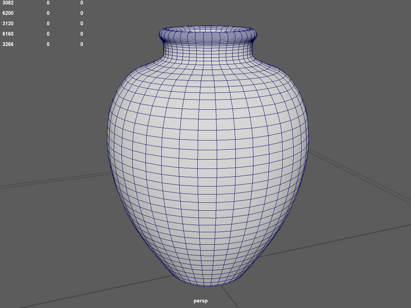Click the 3120 poly count value
Viewport: 411px width, 308px height.
click(8, 24)
